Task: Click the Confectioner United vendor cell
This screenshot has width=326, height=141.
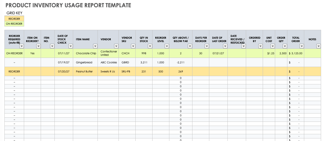Action: coord(108,53)
